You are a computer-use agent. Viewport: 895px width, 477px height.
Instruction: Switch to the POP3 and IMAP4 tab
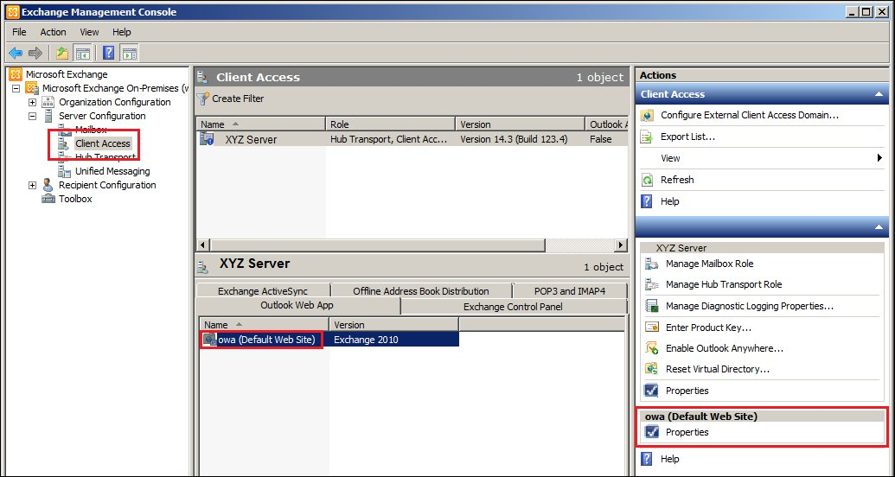[x=568, y=291]
